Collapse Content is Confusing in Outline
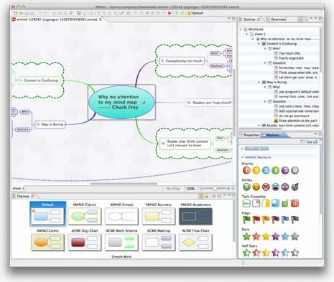Screen dimensions: 334x282 coord(259,44)
